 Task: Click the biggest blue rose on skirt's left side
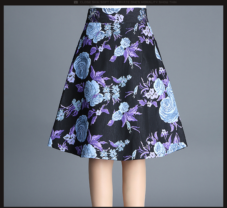82,65
